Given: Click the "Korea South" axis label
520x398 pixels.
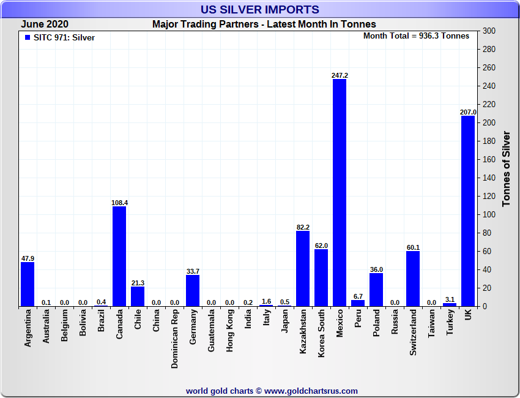Looking at the screenshot, I should 321,333.
